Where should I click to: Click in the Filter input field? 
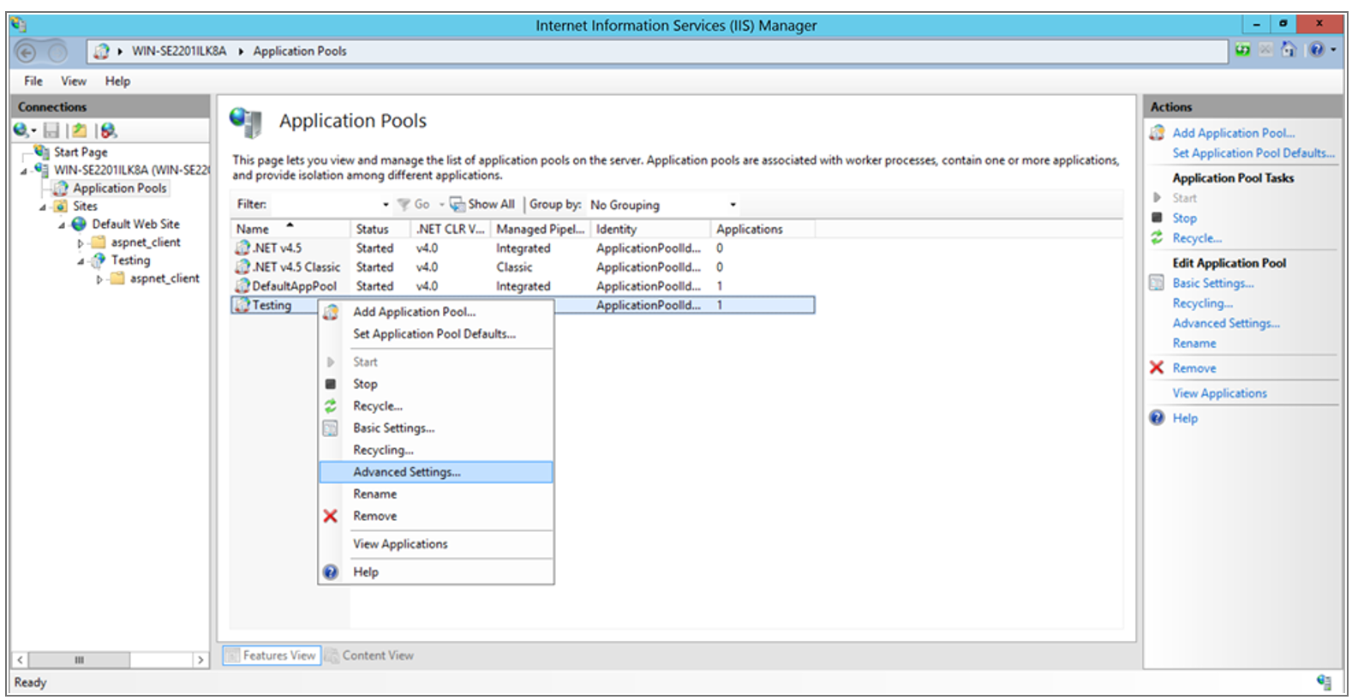click(324, 204)
